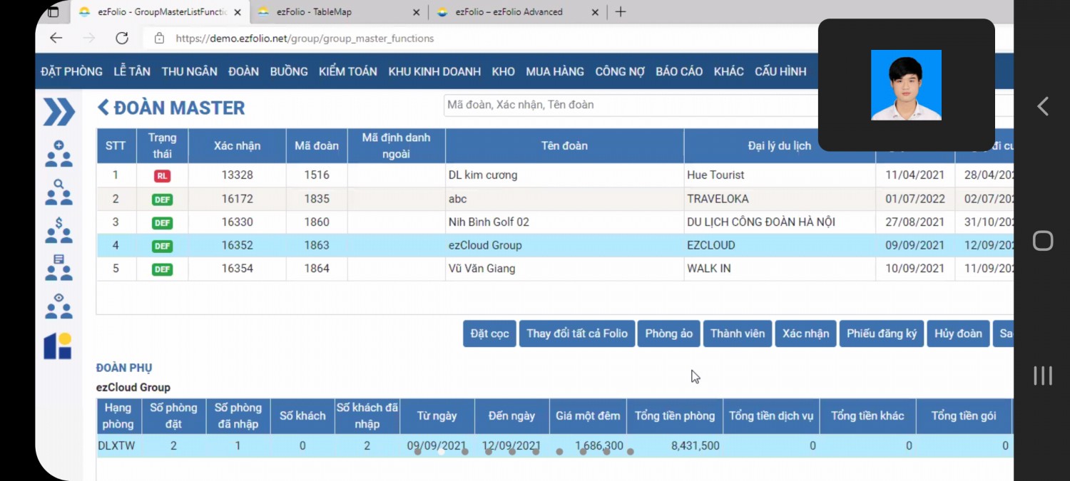Go back using the ĐOÀN MASTER chevron
The width and height of the screenshot is (1070, 481).
click(103, 108)
